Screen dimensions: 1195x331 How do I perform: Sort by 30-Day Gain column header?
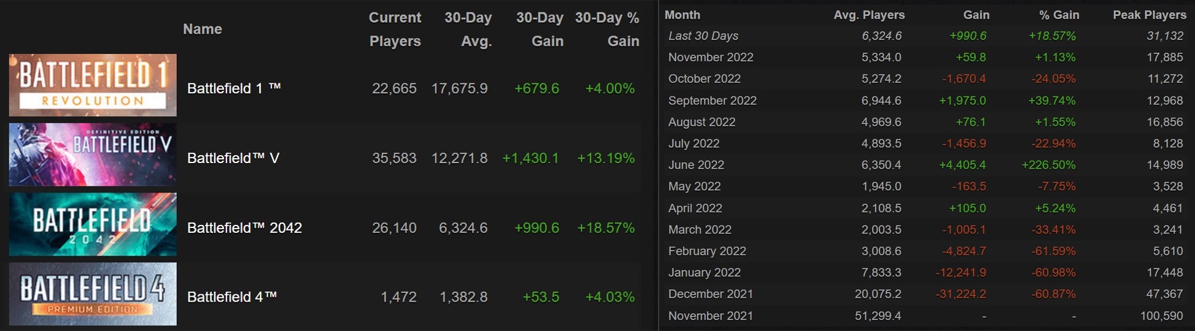pos(539,29)
